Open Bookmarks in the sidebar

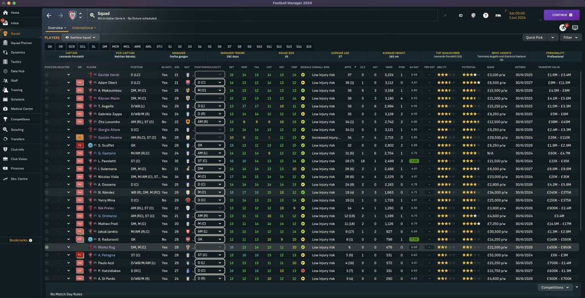[x=21, y=240]
